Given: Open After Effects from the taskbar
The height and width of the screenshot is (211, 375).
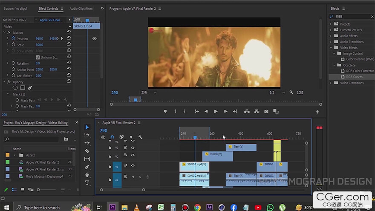Looking at the screenshot, I should [209, 207].
